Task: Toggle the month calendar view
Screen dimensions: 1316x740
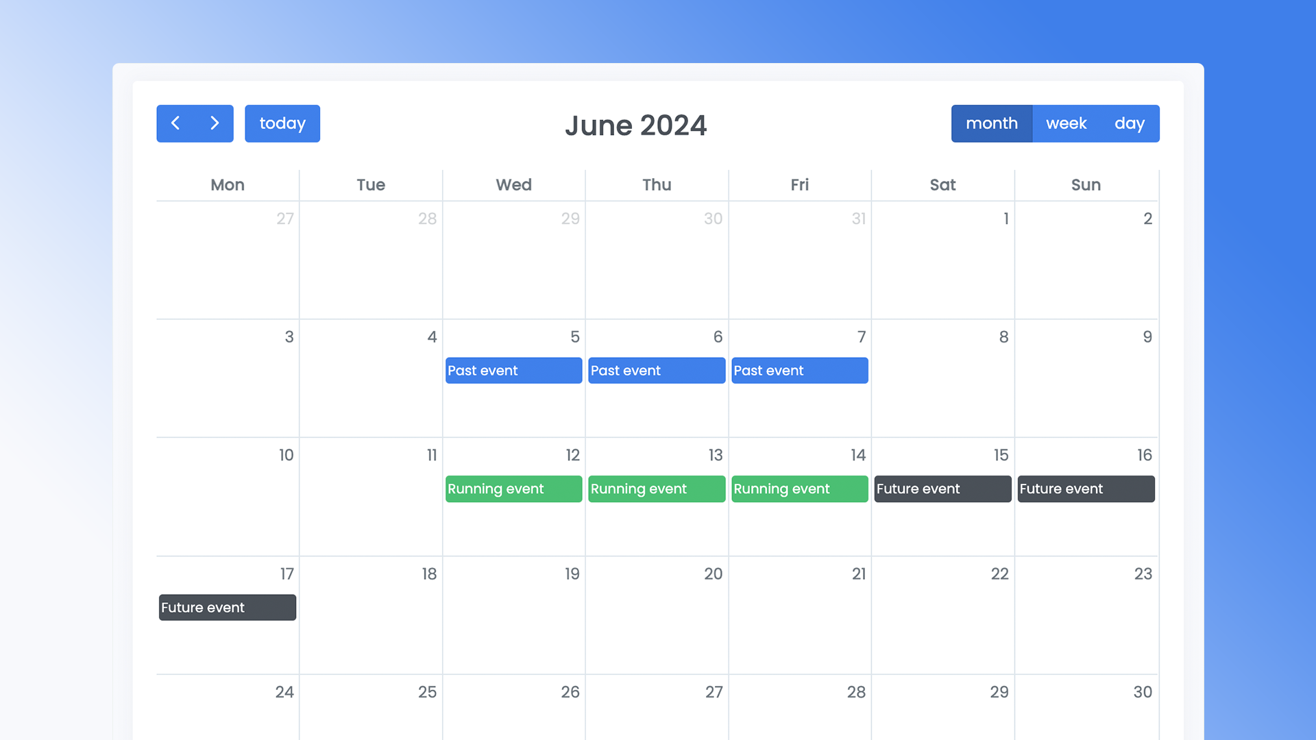Action: [x=992, y=123]
